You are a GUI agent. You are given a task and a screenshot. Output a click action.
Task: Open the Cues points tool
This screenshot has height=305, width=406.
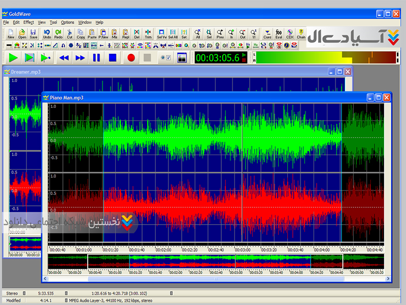(x=267, y=34)
